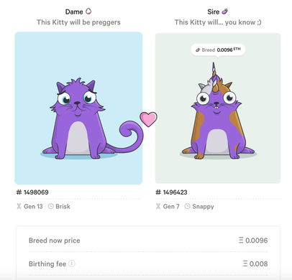Click the Gen 13 label

pyautogui.click(x=33, y=206)
